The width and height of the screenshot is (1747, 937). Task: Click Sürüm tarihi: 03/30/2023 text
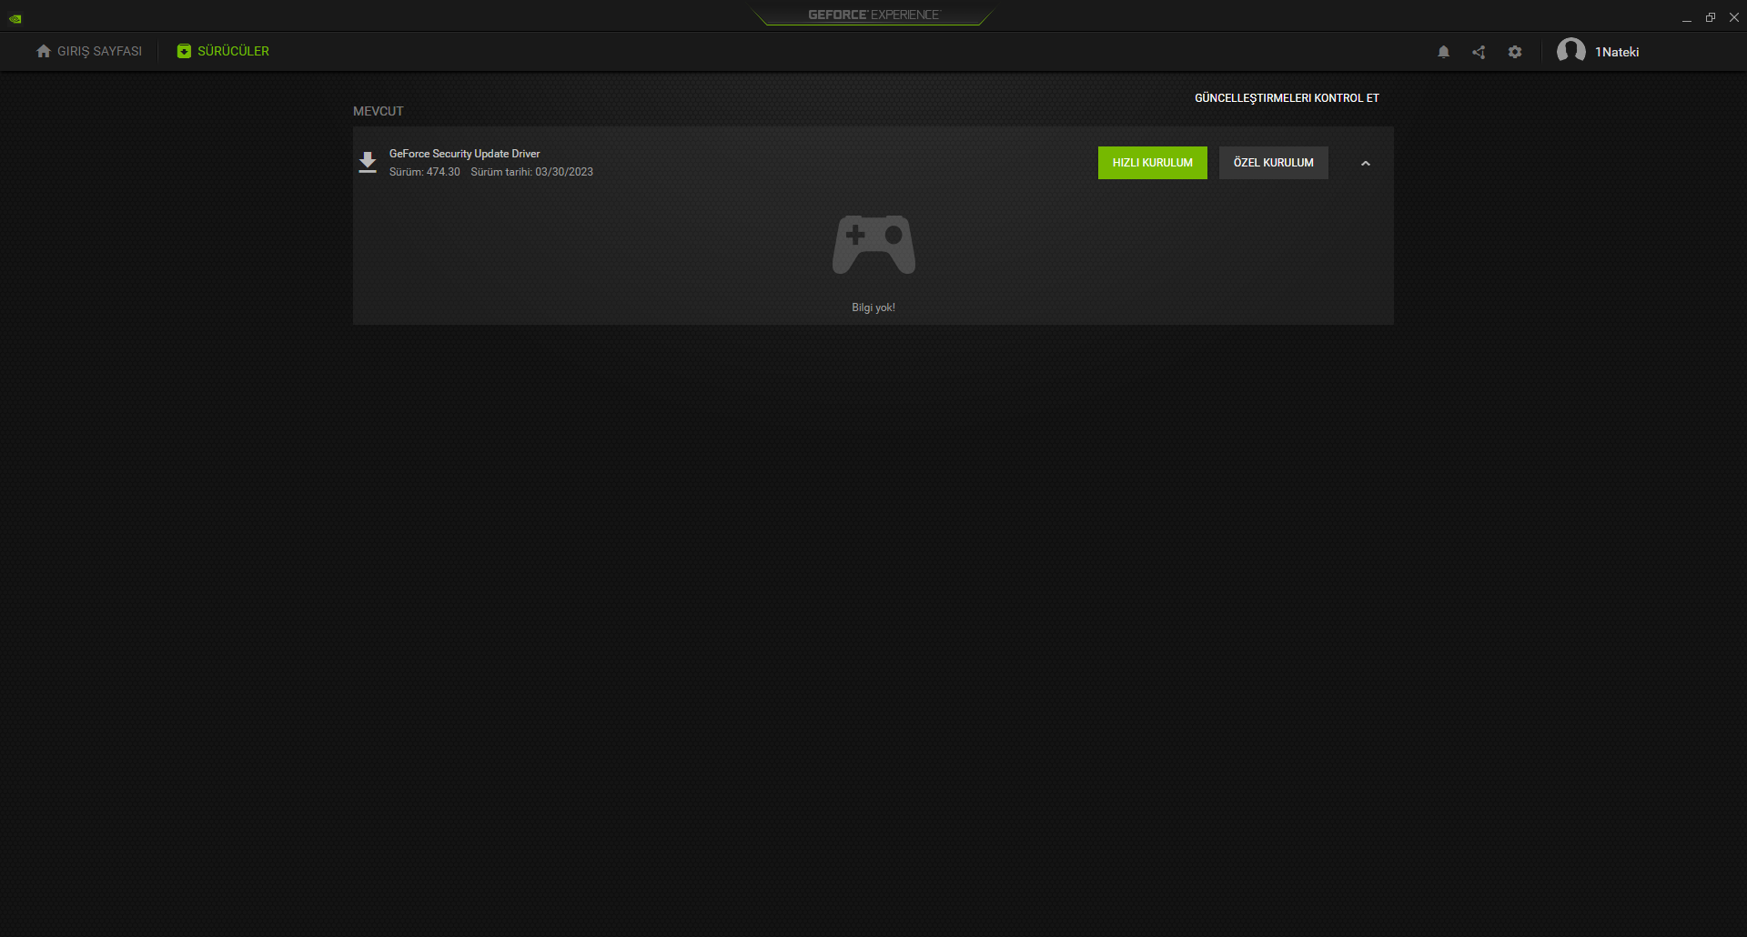pyautogui.click(x=531, y=172)
